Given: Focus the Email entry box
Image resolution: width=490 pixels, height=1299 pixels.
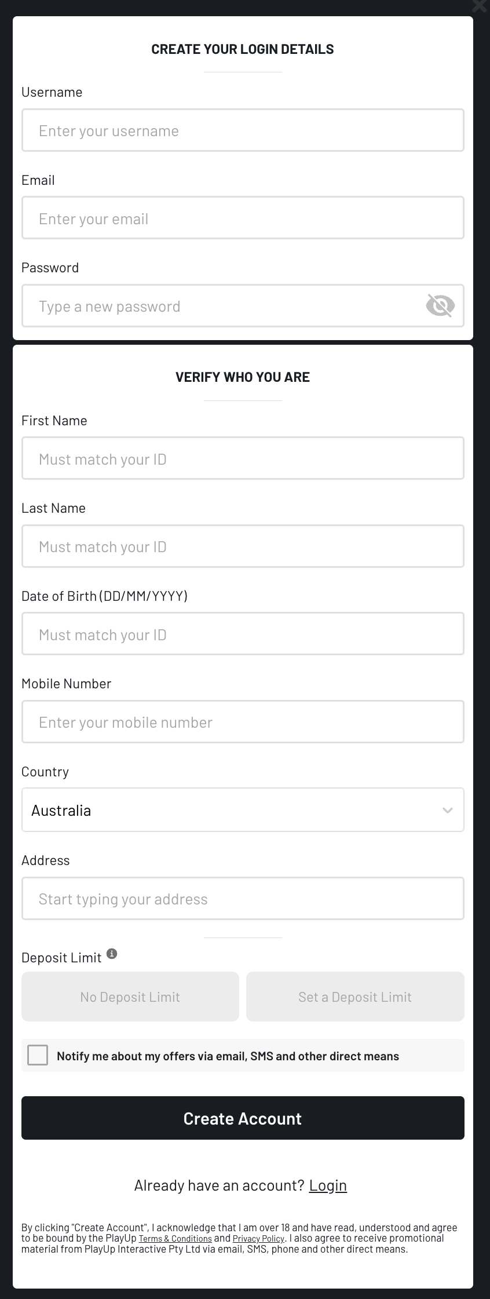Looking at the screenshot, I should coord(243,218).
